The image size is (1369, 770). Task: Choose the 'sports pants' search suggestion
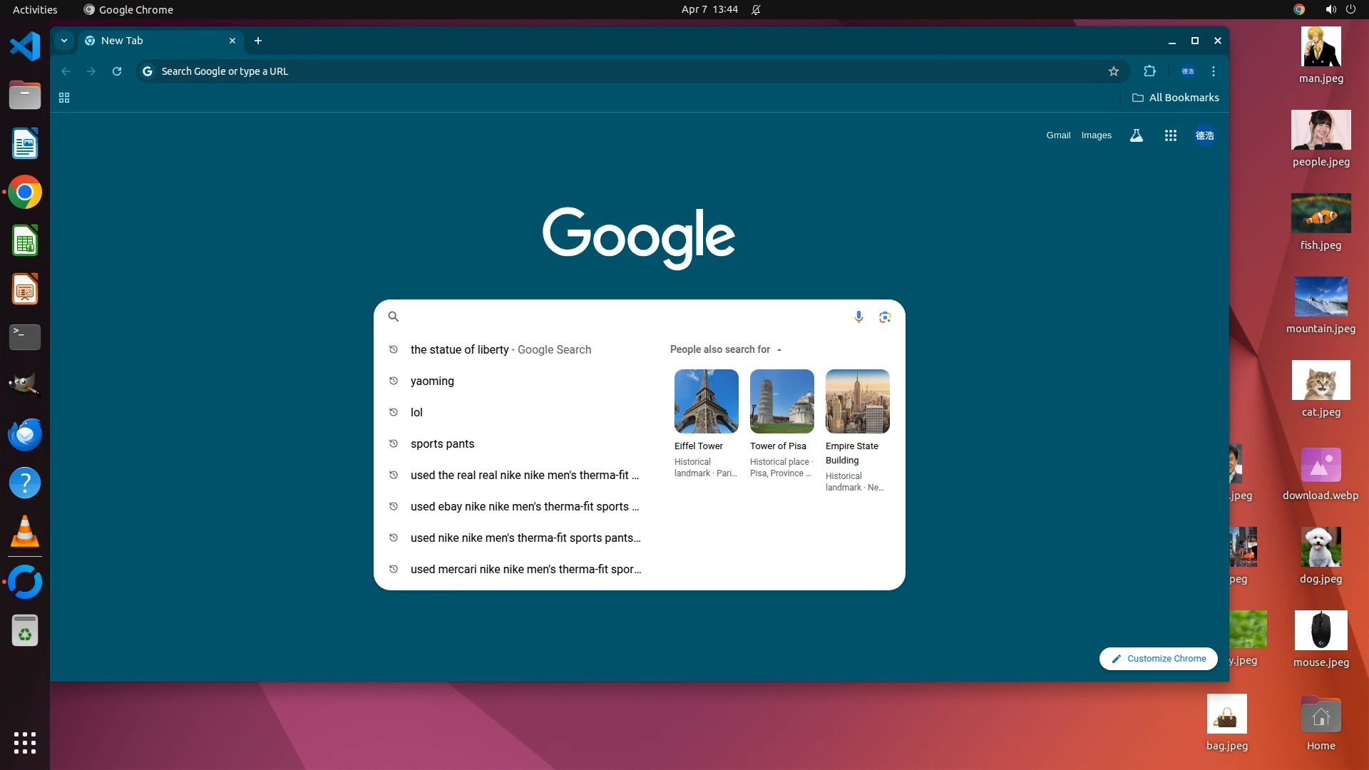[x=442, y=443]
